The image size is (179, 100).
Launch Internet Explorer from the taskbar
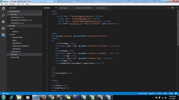click(11, 97)
